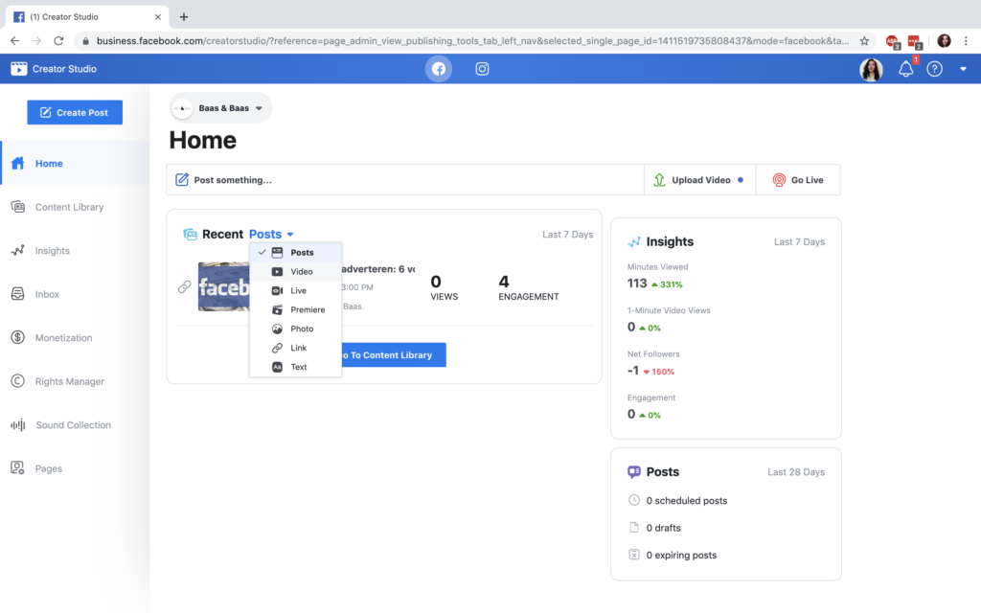
Task: Open the Baas & Baas page selector
Action: [220, 108]
